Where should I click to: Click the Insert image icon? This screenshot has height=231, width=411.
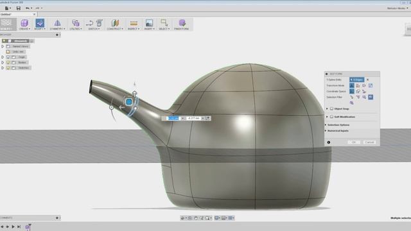click(149, 23)
